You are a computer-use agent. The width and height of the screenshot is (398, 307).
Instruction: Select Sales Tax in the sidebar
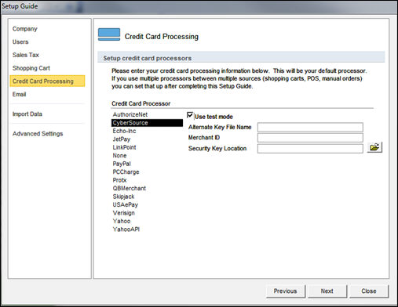[x=26, y=55]
